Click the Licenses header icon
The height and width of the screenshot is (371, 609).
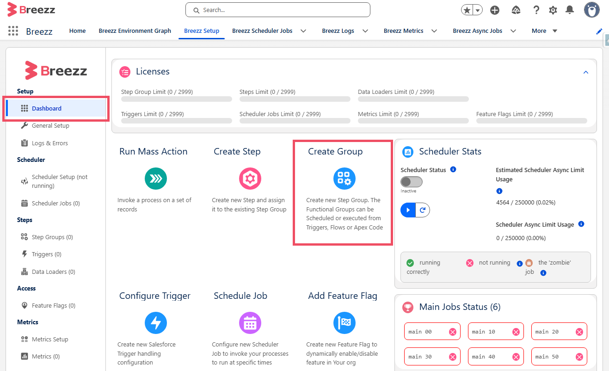pos(125,72)
